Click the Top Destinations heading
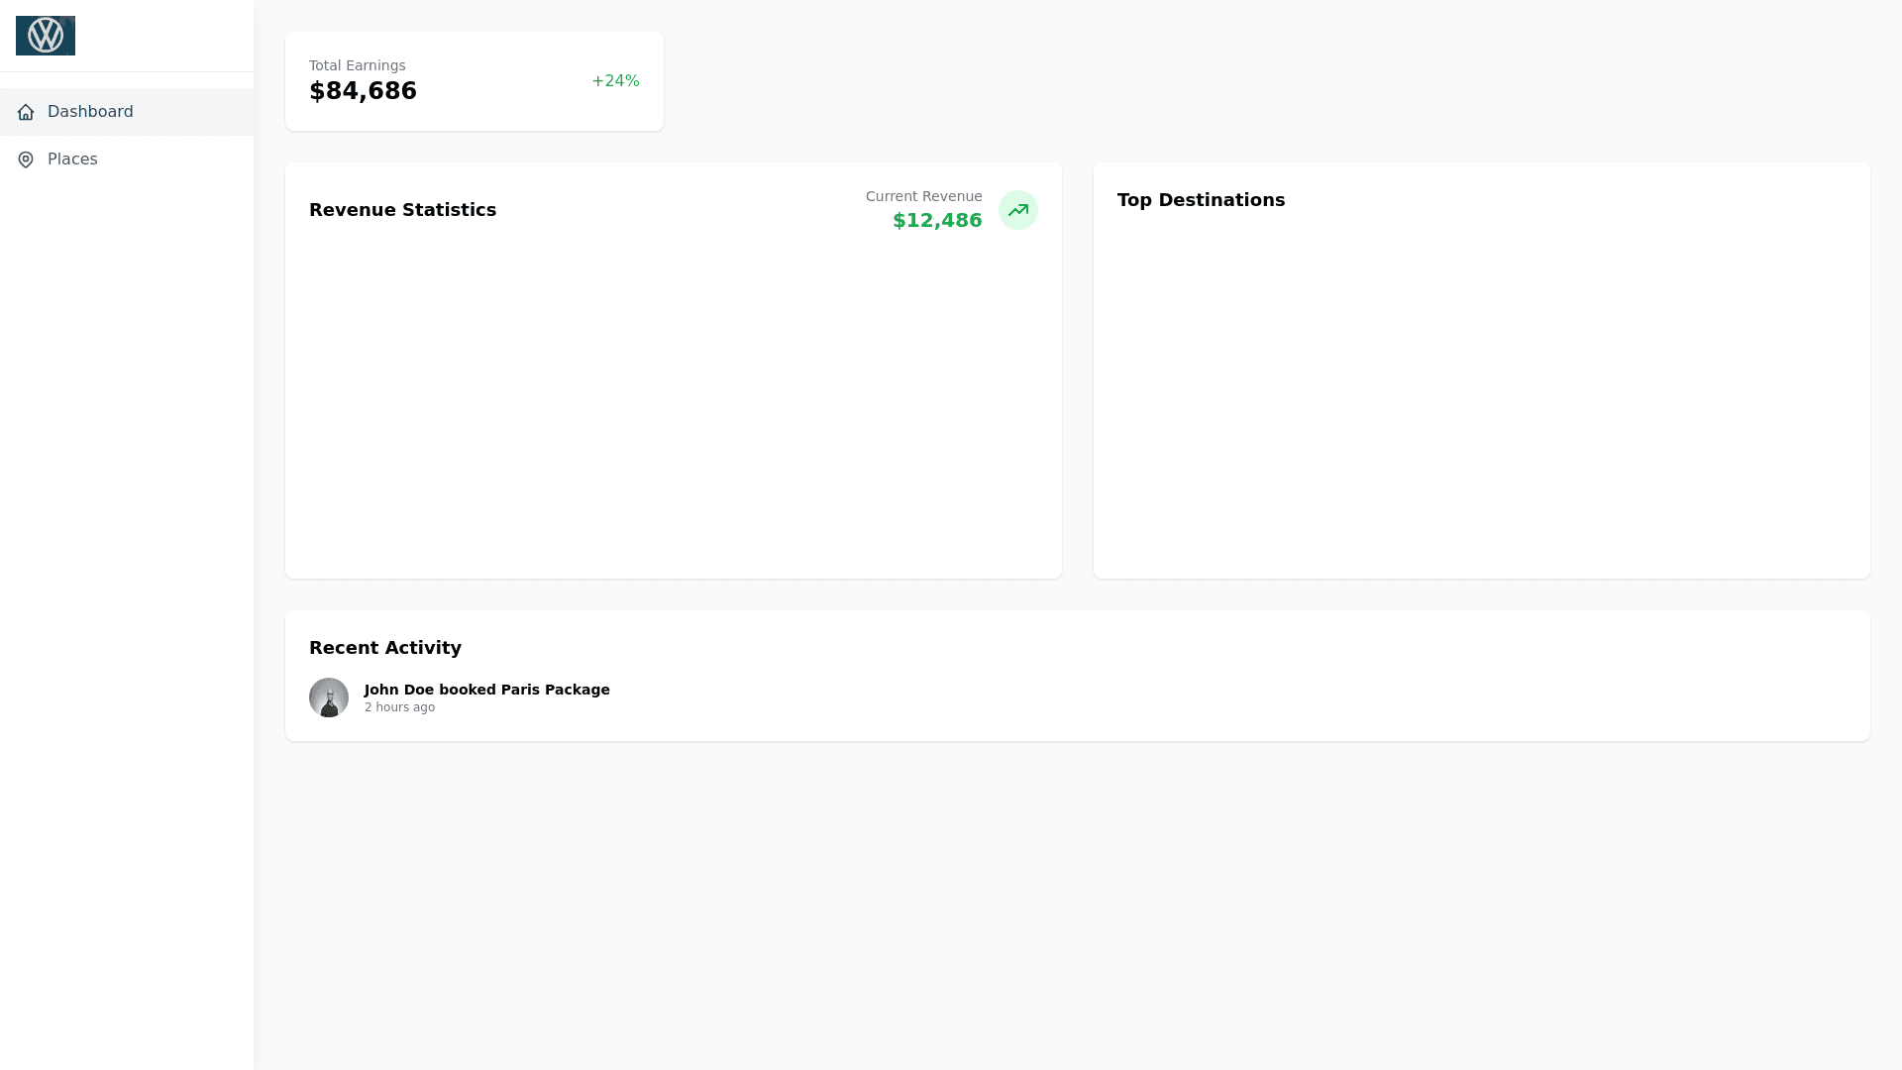Screen dimensions: 1902x1070 1201,200
